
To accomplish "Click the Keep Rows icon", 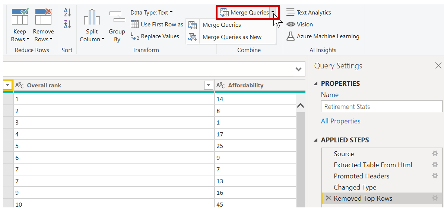I will (x=20, y=16).
